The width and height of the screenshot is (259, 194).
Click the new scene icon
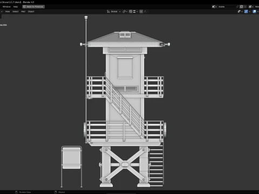pyautogui.click(x=241, y=6)
